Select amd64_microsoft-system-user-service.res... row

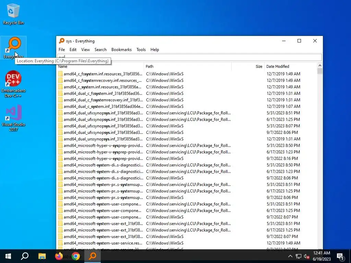[187, 243]
